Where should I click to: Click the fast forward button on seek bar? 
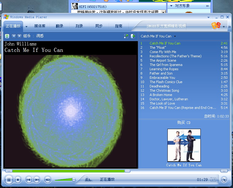pyautogui.click(x=224, y=171)
